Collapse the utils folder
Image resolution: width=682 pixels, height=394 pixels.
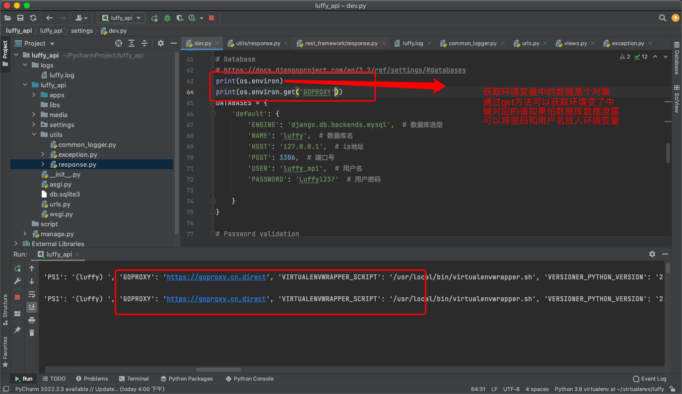[34, 134]
